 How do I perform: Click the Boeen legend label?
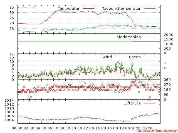pyautogui.click(x=135, y=57)
